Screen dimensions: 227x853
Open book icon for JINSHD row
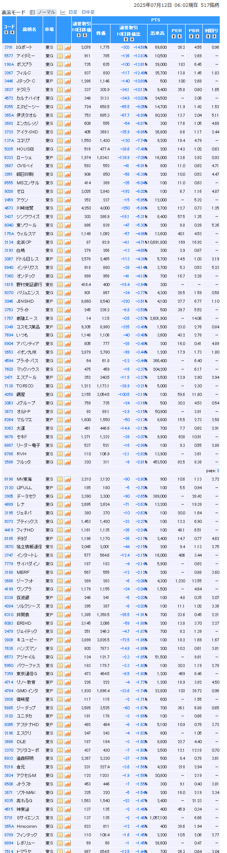coord(60,301)
